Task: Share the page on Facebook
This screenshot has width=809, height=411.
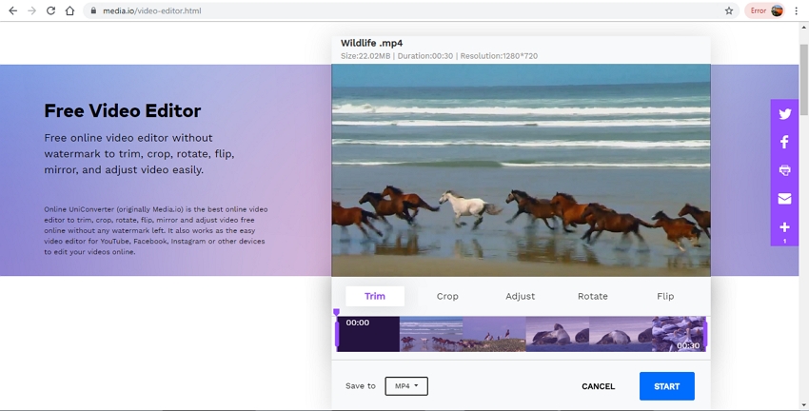Action: click(x=784, y=142)
